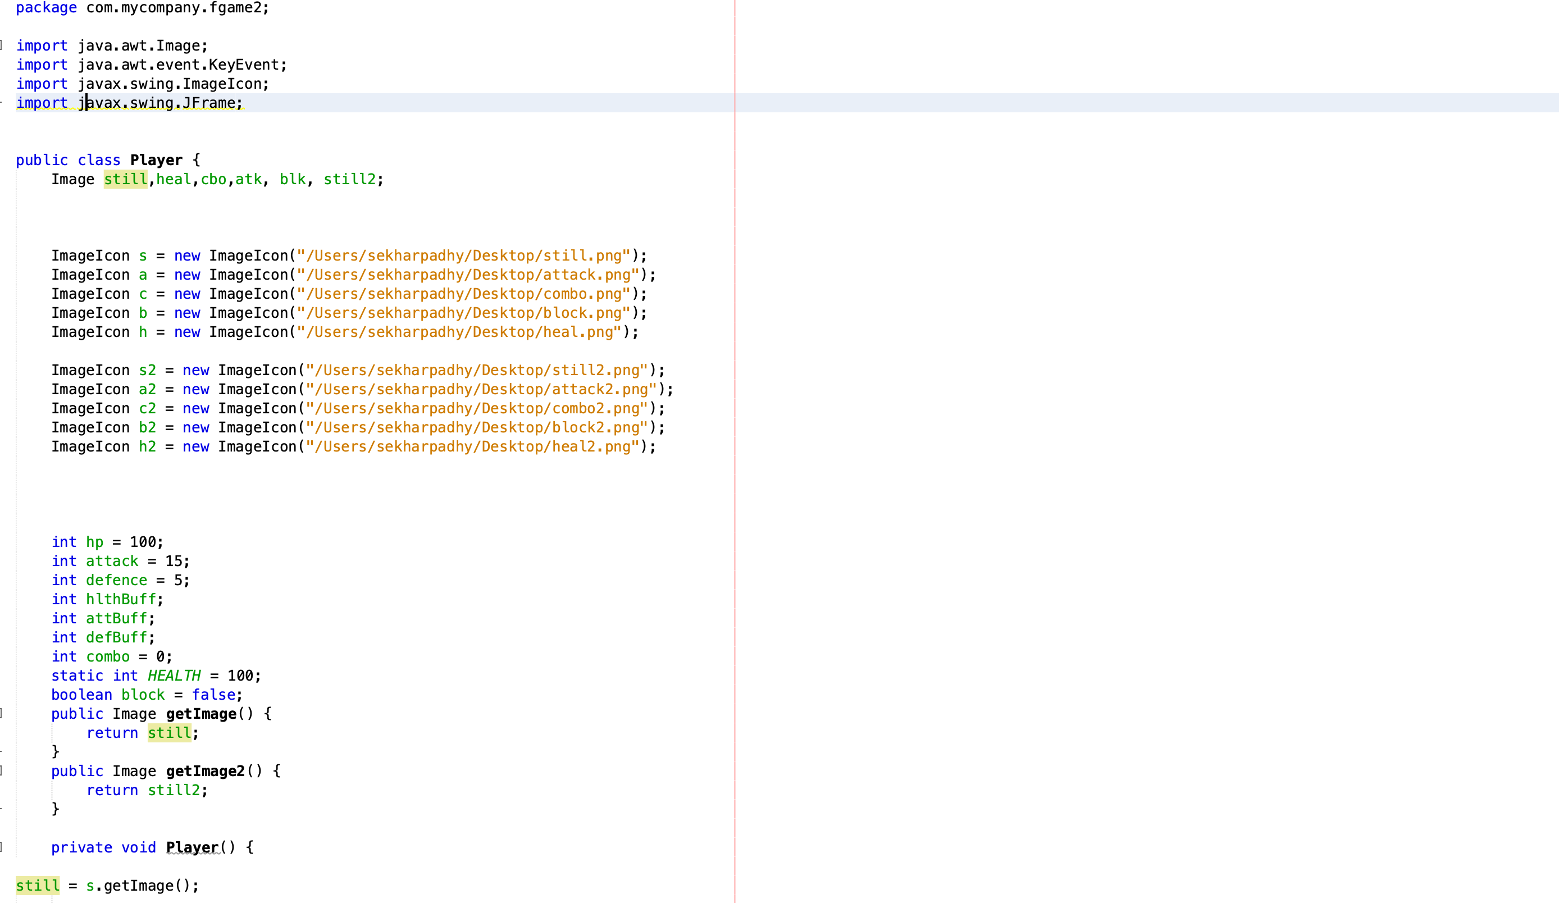Click the Player class name declaration

[x=156, y=160]
